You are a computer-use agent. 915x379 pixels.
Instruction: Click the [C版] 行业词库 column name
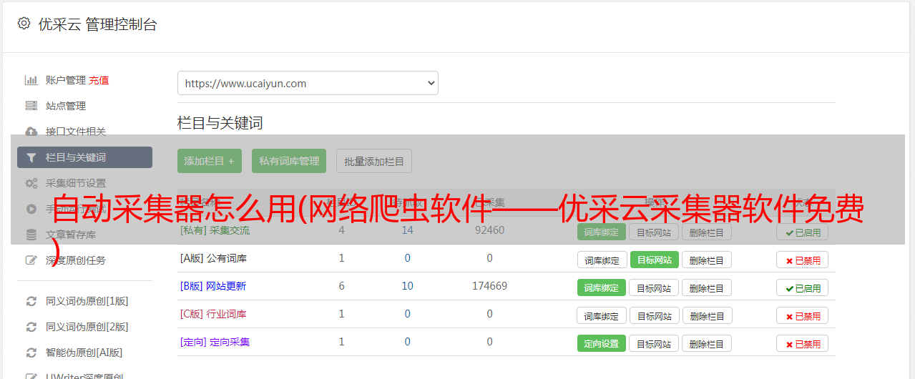coord(213,314)
